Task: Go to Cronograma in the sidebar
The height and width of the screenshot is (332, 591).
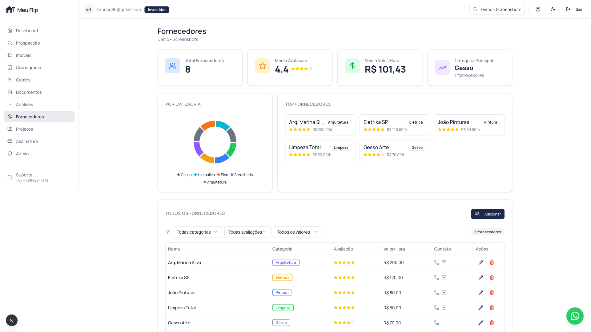Action: point(28,68)
